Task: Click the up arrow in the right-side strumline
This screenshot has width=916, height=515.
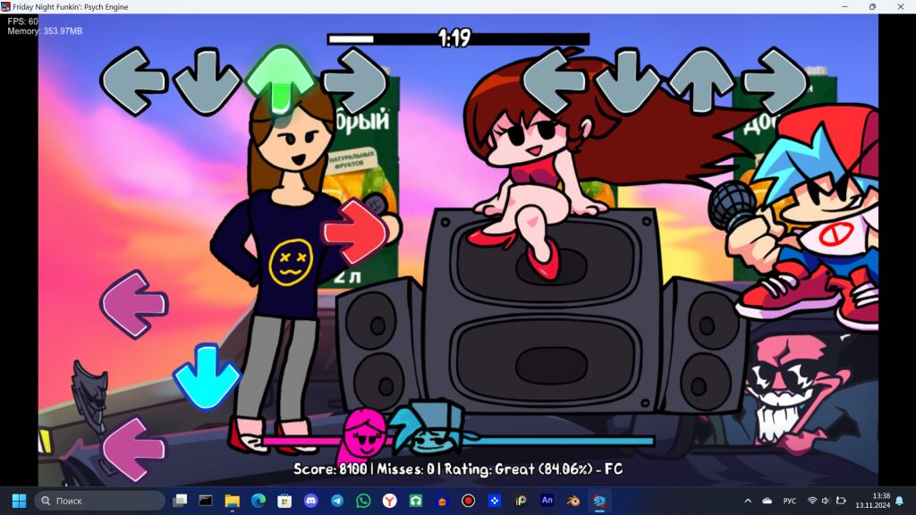Action: point(701,81)
